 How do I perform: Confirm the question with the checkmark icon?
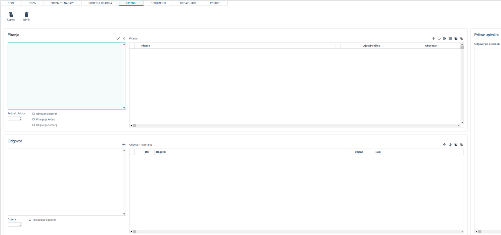tap(118, 39)
